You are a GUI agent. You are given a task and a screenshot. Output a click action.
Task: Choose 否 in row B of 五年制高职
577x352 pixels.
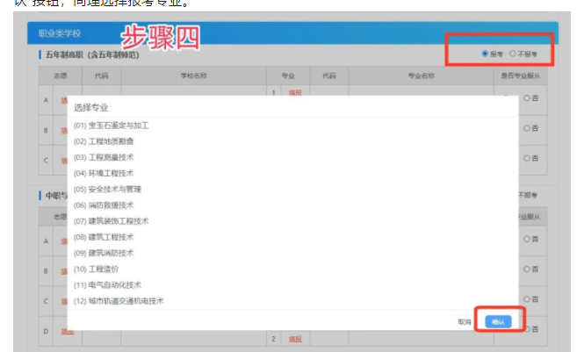[527, 128]
